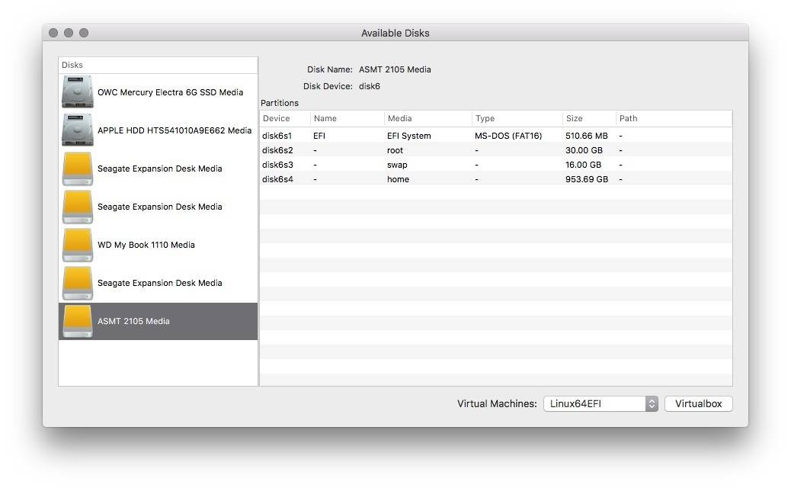Image resolution: width=791 pixels, height=488 pixels.
Task: Sort partitions by Media column header
Action: (x=428, y=119)
